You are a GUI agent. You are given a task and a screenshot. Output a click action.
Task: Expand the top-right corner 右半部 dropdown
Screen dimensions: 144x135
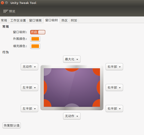point(114,67)
